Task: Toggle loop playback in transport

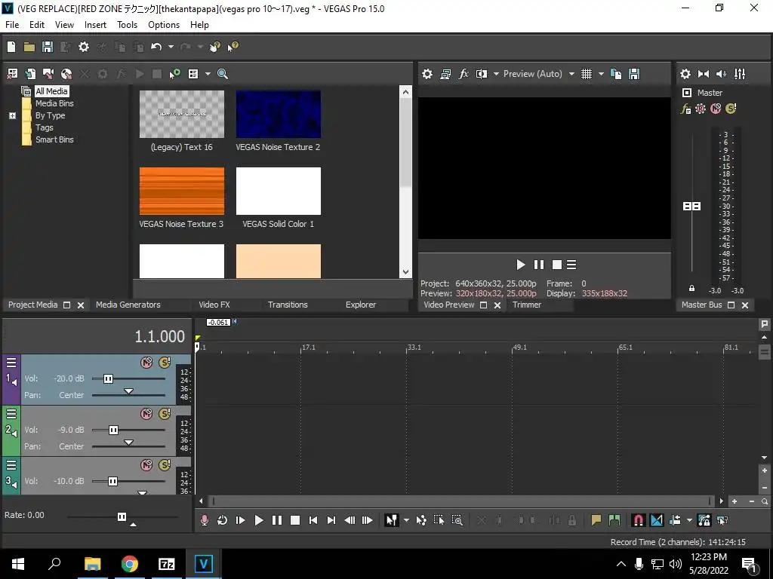Action: 223,520
